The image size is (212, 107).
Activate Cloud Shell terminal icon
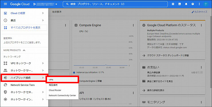coord(180,4)
